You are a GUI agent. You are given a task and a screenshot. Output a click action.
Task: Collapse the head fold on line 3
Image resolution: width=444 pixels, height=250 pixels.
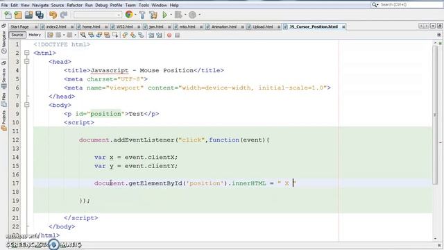click(x=26, y=62)
